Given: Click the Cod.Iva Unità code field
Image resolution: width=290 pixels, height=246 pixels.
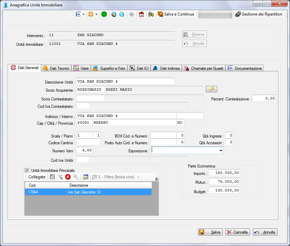Looking at the screenshot, I should 83,159.
